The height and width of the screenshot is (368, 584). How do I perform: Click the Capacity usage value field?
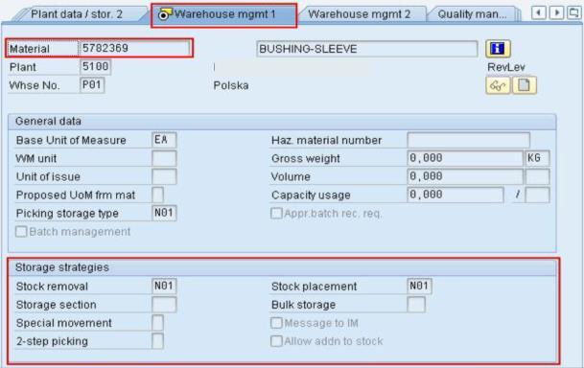click(456, 195)
